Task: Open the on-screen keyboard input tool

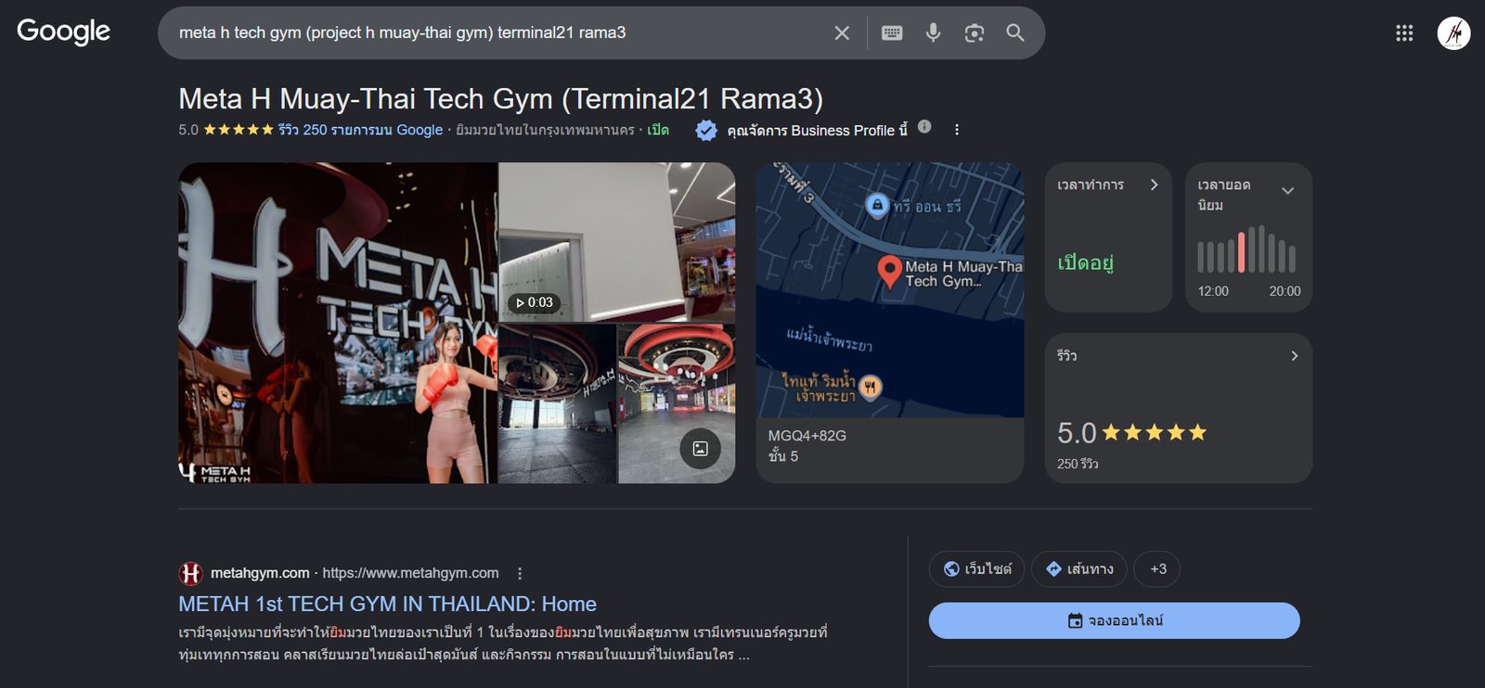Action: click(892, 33)
